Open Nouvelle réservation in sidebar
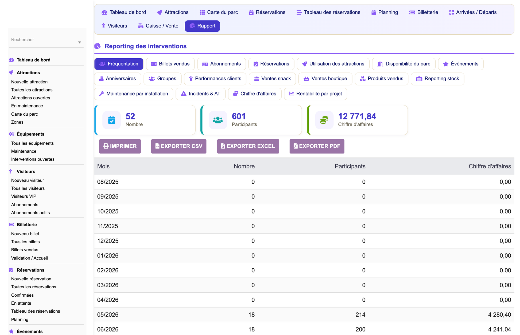 [x=31, y=279]
